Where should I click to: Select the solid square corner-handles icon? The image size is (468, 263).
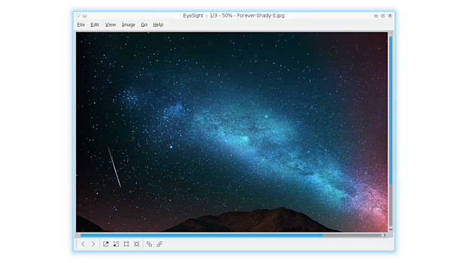126,244
